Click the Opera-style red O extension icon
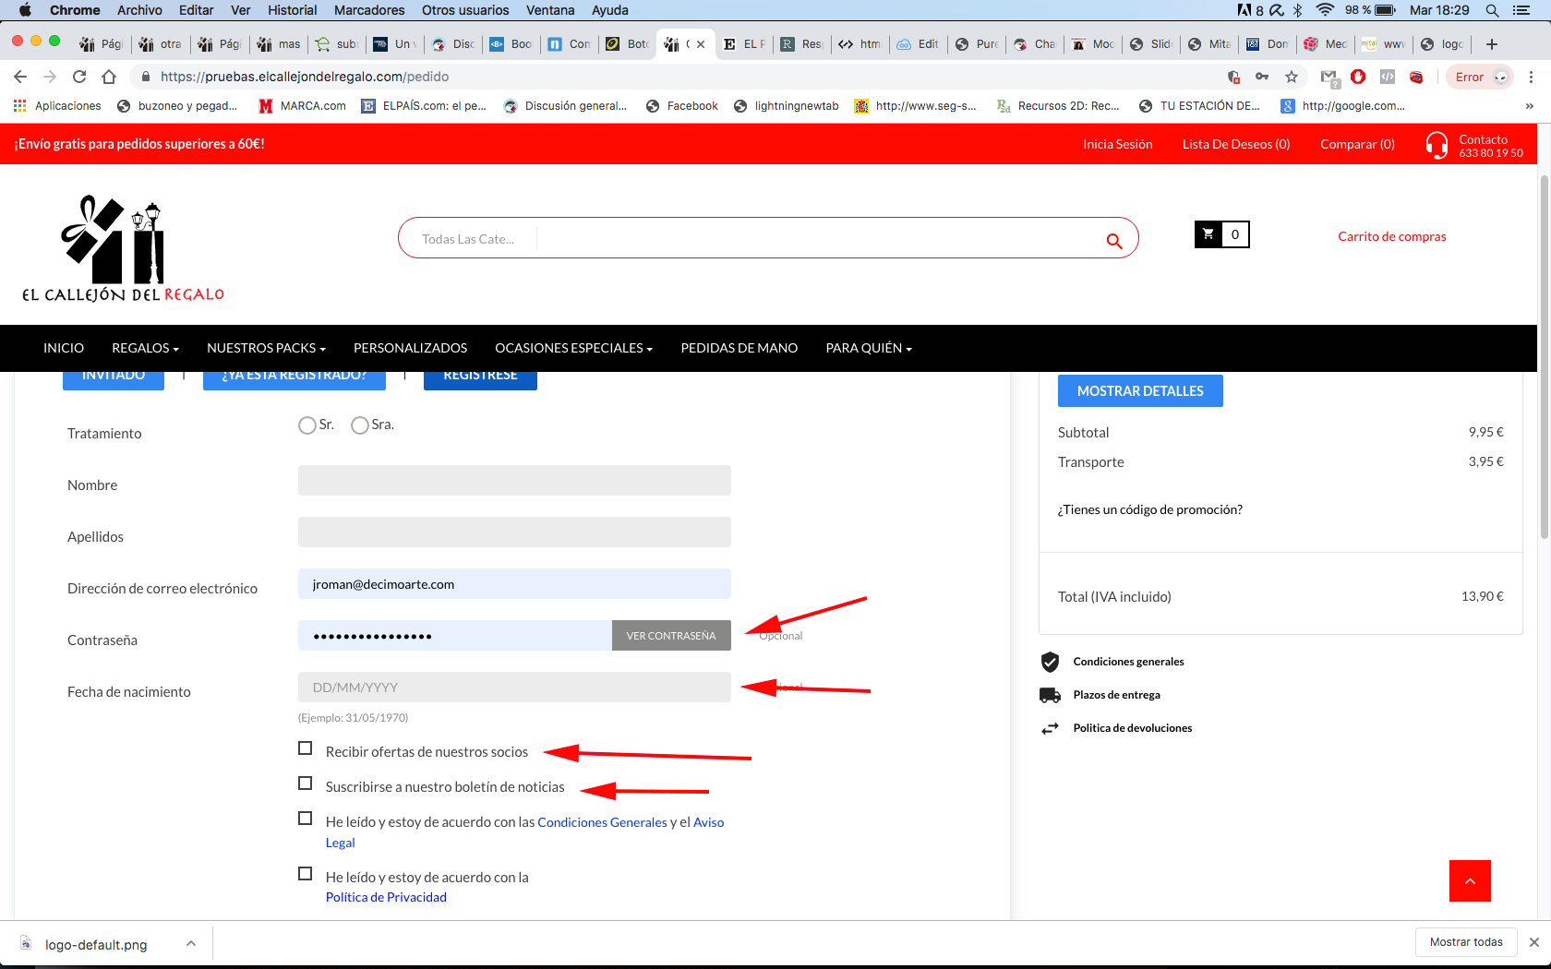 [x=1358, y=77]
